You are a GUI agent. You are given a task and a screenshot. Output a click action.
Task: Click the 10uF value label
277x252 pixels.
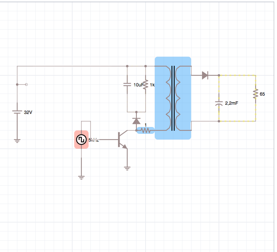coord(138,85)
